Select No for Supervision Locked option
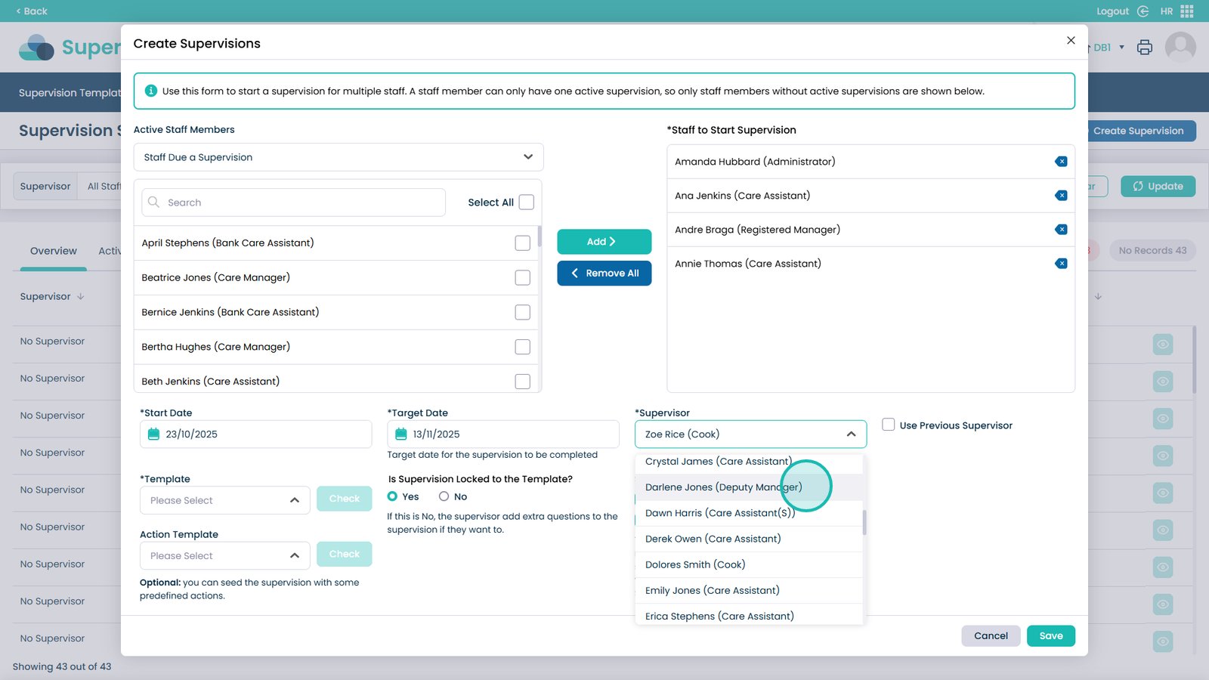This screenshot has height=680, width=1209. click(x=444, y=496)
